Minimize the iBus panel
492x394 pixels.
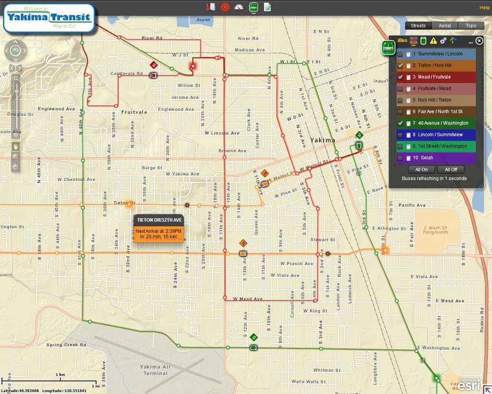point(471,42)
